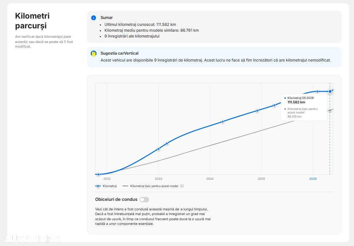
Task: Click the first mileage point near 2022
Action: click(98, 174)
